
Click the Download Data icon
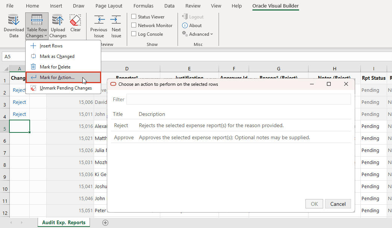click(x=14, y=25)
